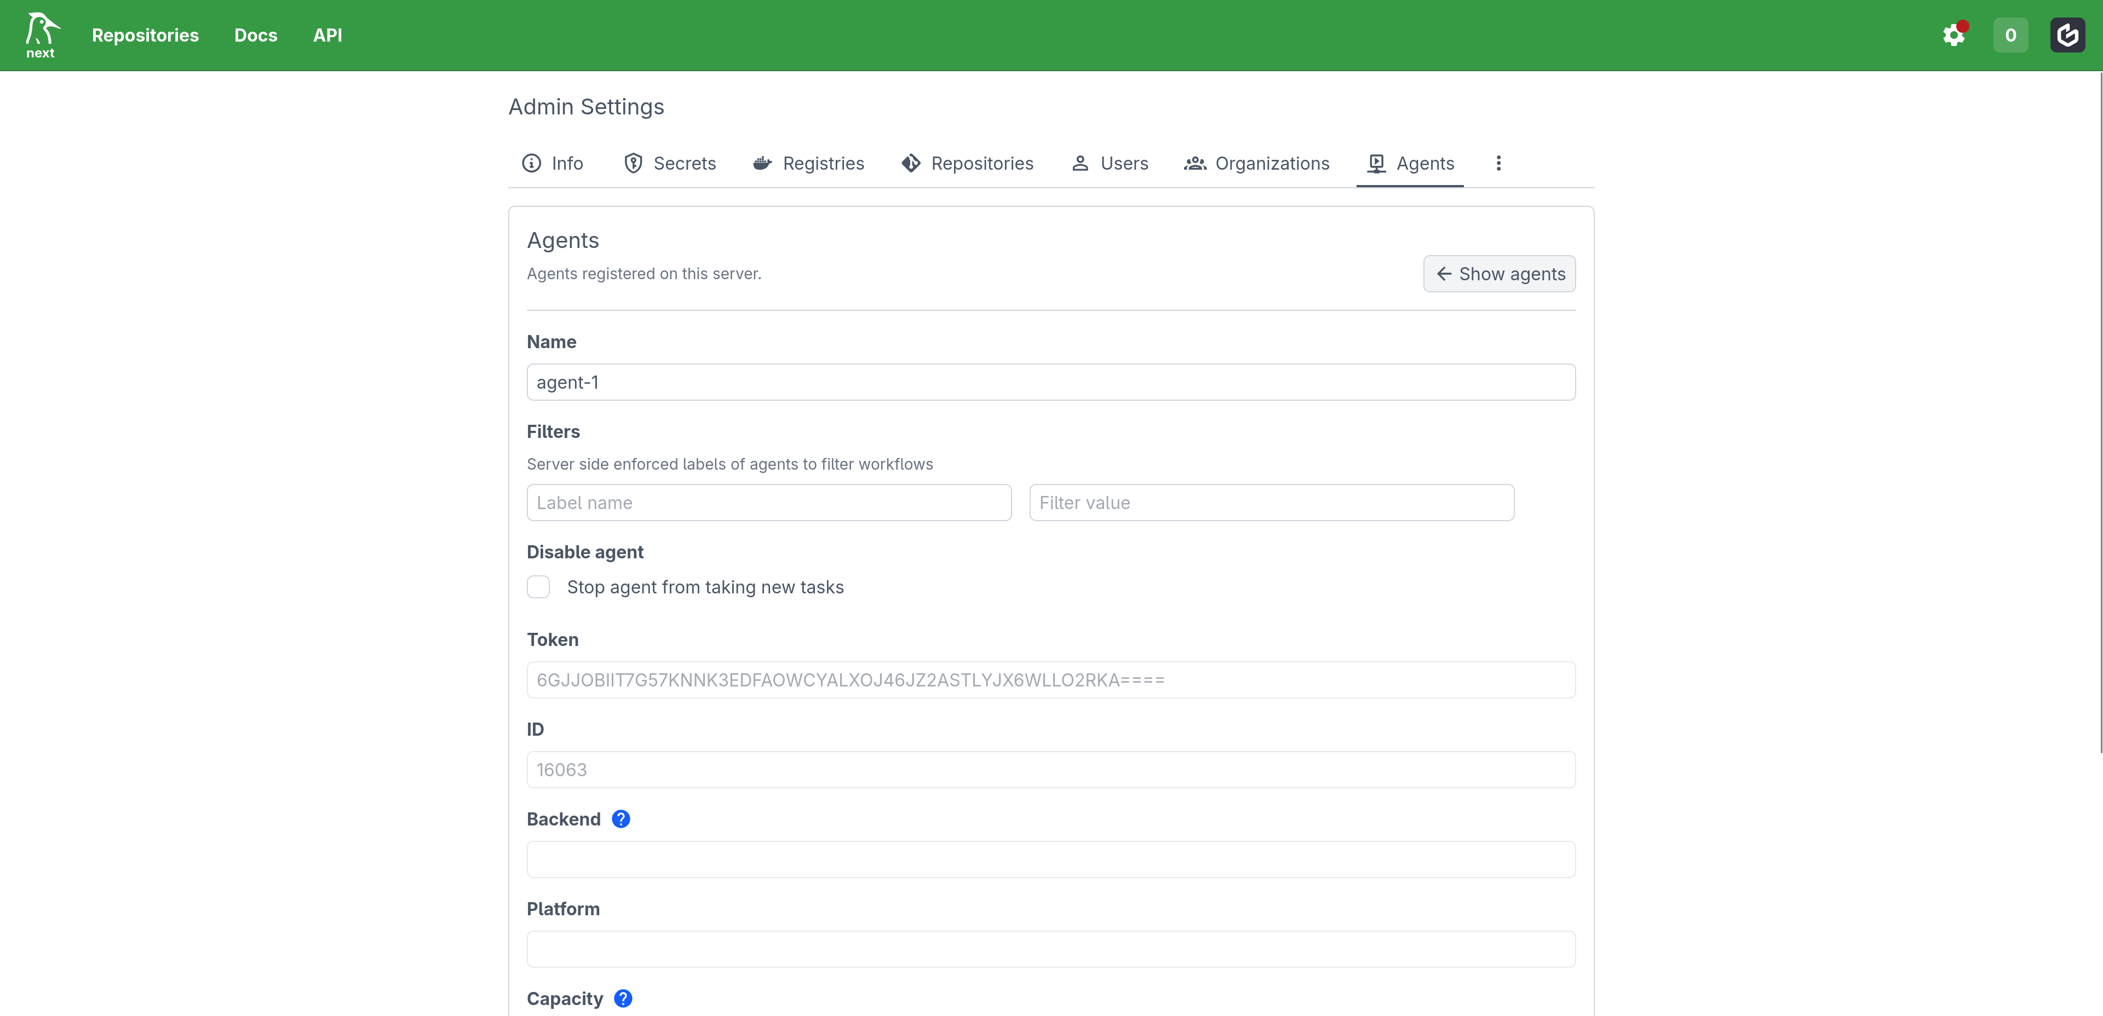This screenshot has height=1016, width=2103.
Task: Click the agent ID field showing 16063
Action: click(1051, 770)
